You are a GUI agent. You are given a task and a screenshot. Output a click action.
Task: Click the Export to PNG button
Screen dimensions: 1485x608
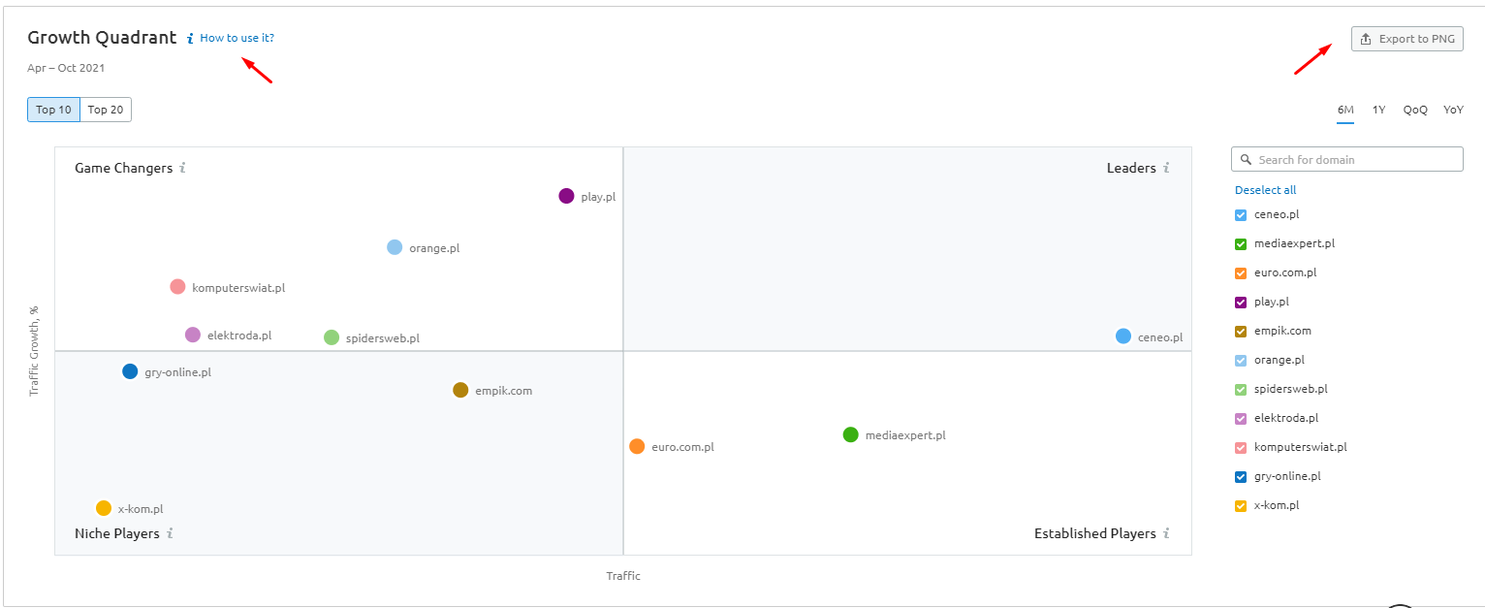(x=1406, y=39)
